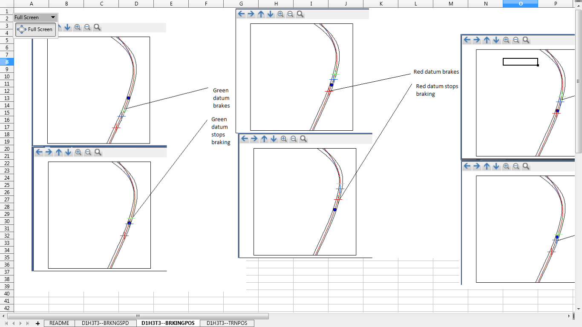The image size is (582, 327).
Task: Click magnifier icon in top-left chart toolbar
Action: pyautogui.click(x=97, y=27)
